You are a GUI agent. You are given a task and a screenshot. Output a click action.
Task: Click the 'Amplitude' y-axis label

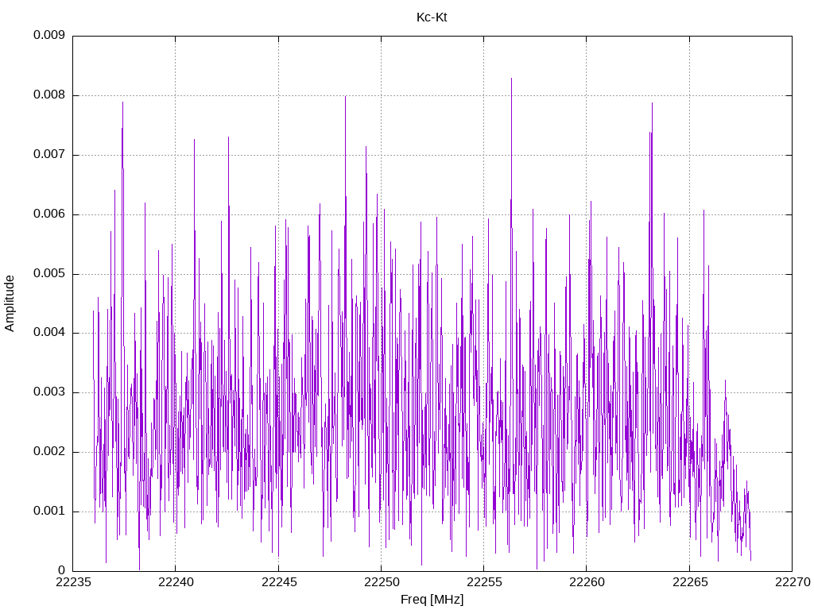click(10, 303)
